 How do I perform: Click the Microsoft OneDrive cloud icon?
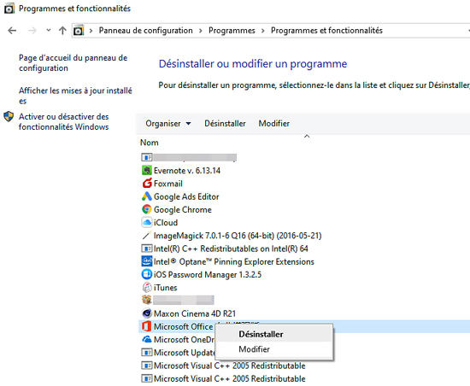click(x=147, y=340)
